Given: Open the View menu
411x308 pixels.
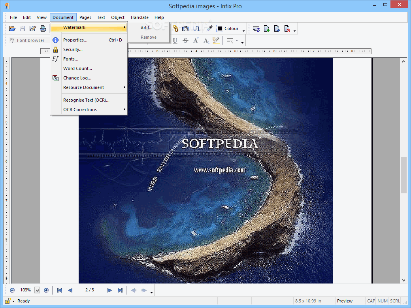Looking at the screenshot, I should [41, 17].
